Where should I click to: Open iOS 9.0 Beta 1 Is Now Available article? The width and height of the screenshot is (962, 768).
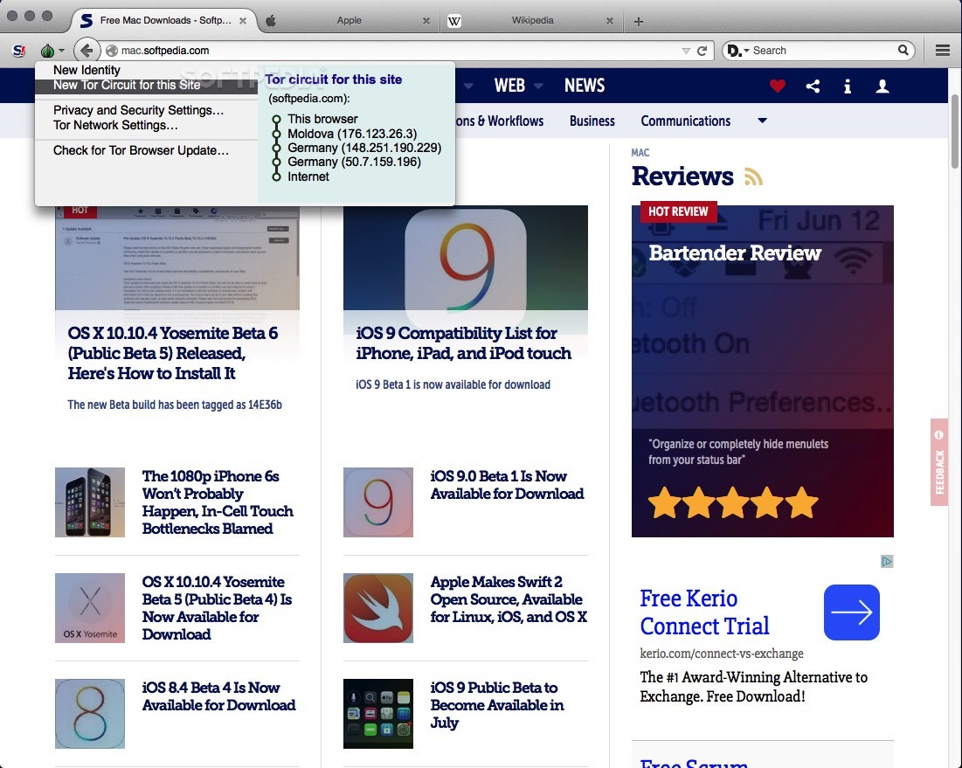[x=507, y=485]
